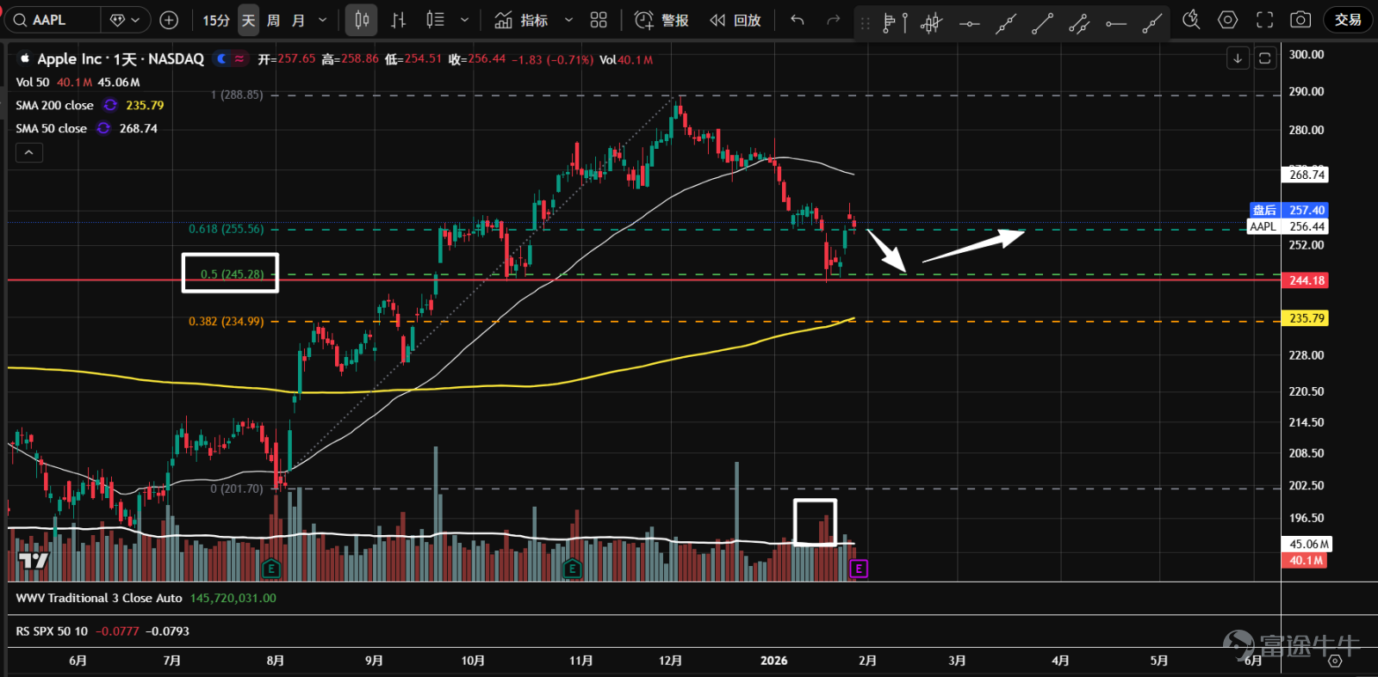Undo the last chart action
1378x677 pixels.
coord(798,20)
